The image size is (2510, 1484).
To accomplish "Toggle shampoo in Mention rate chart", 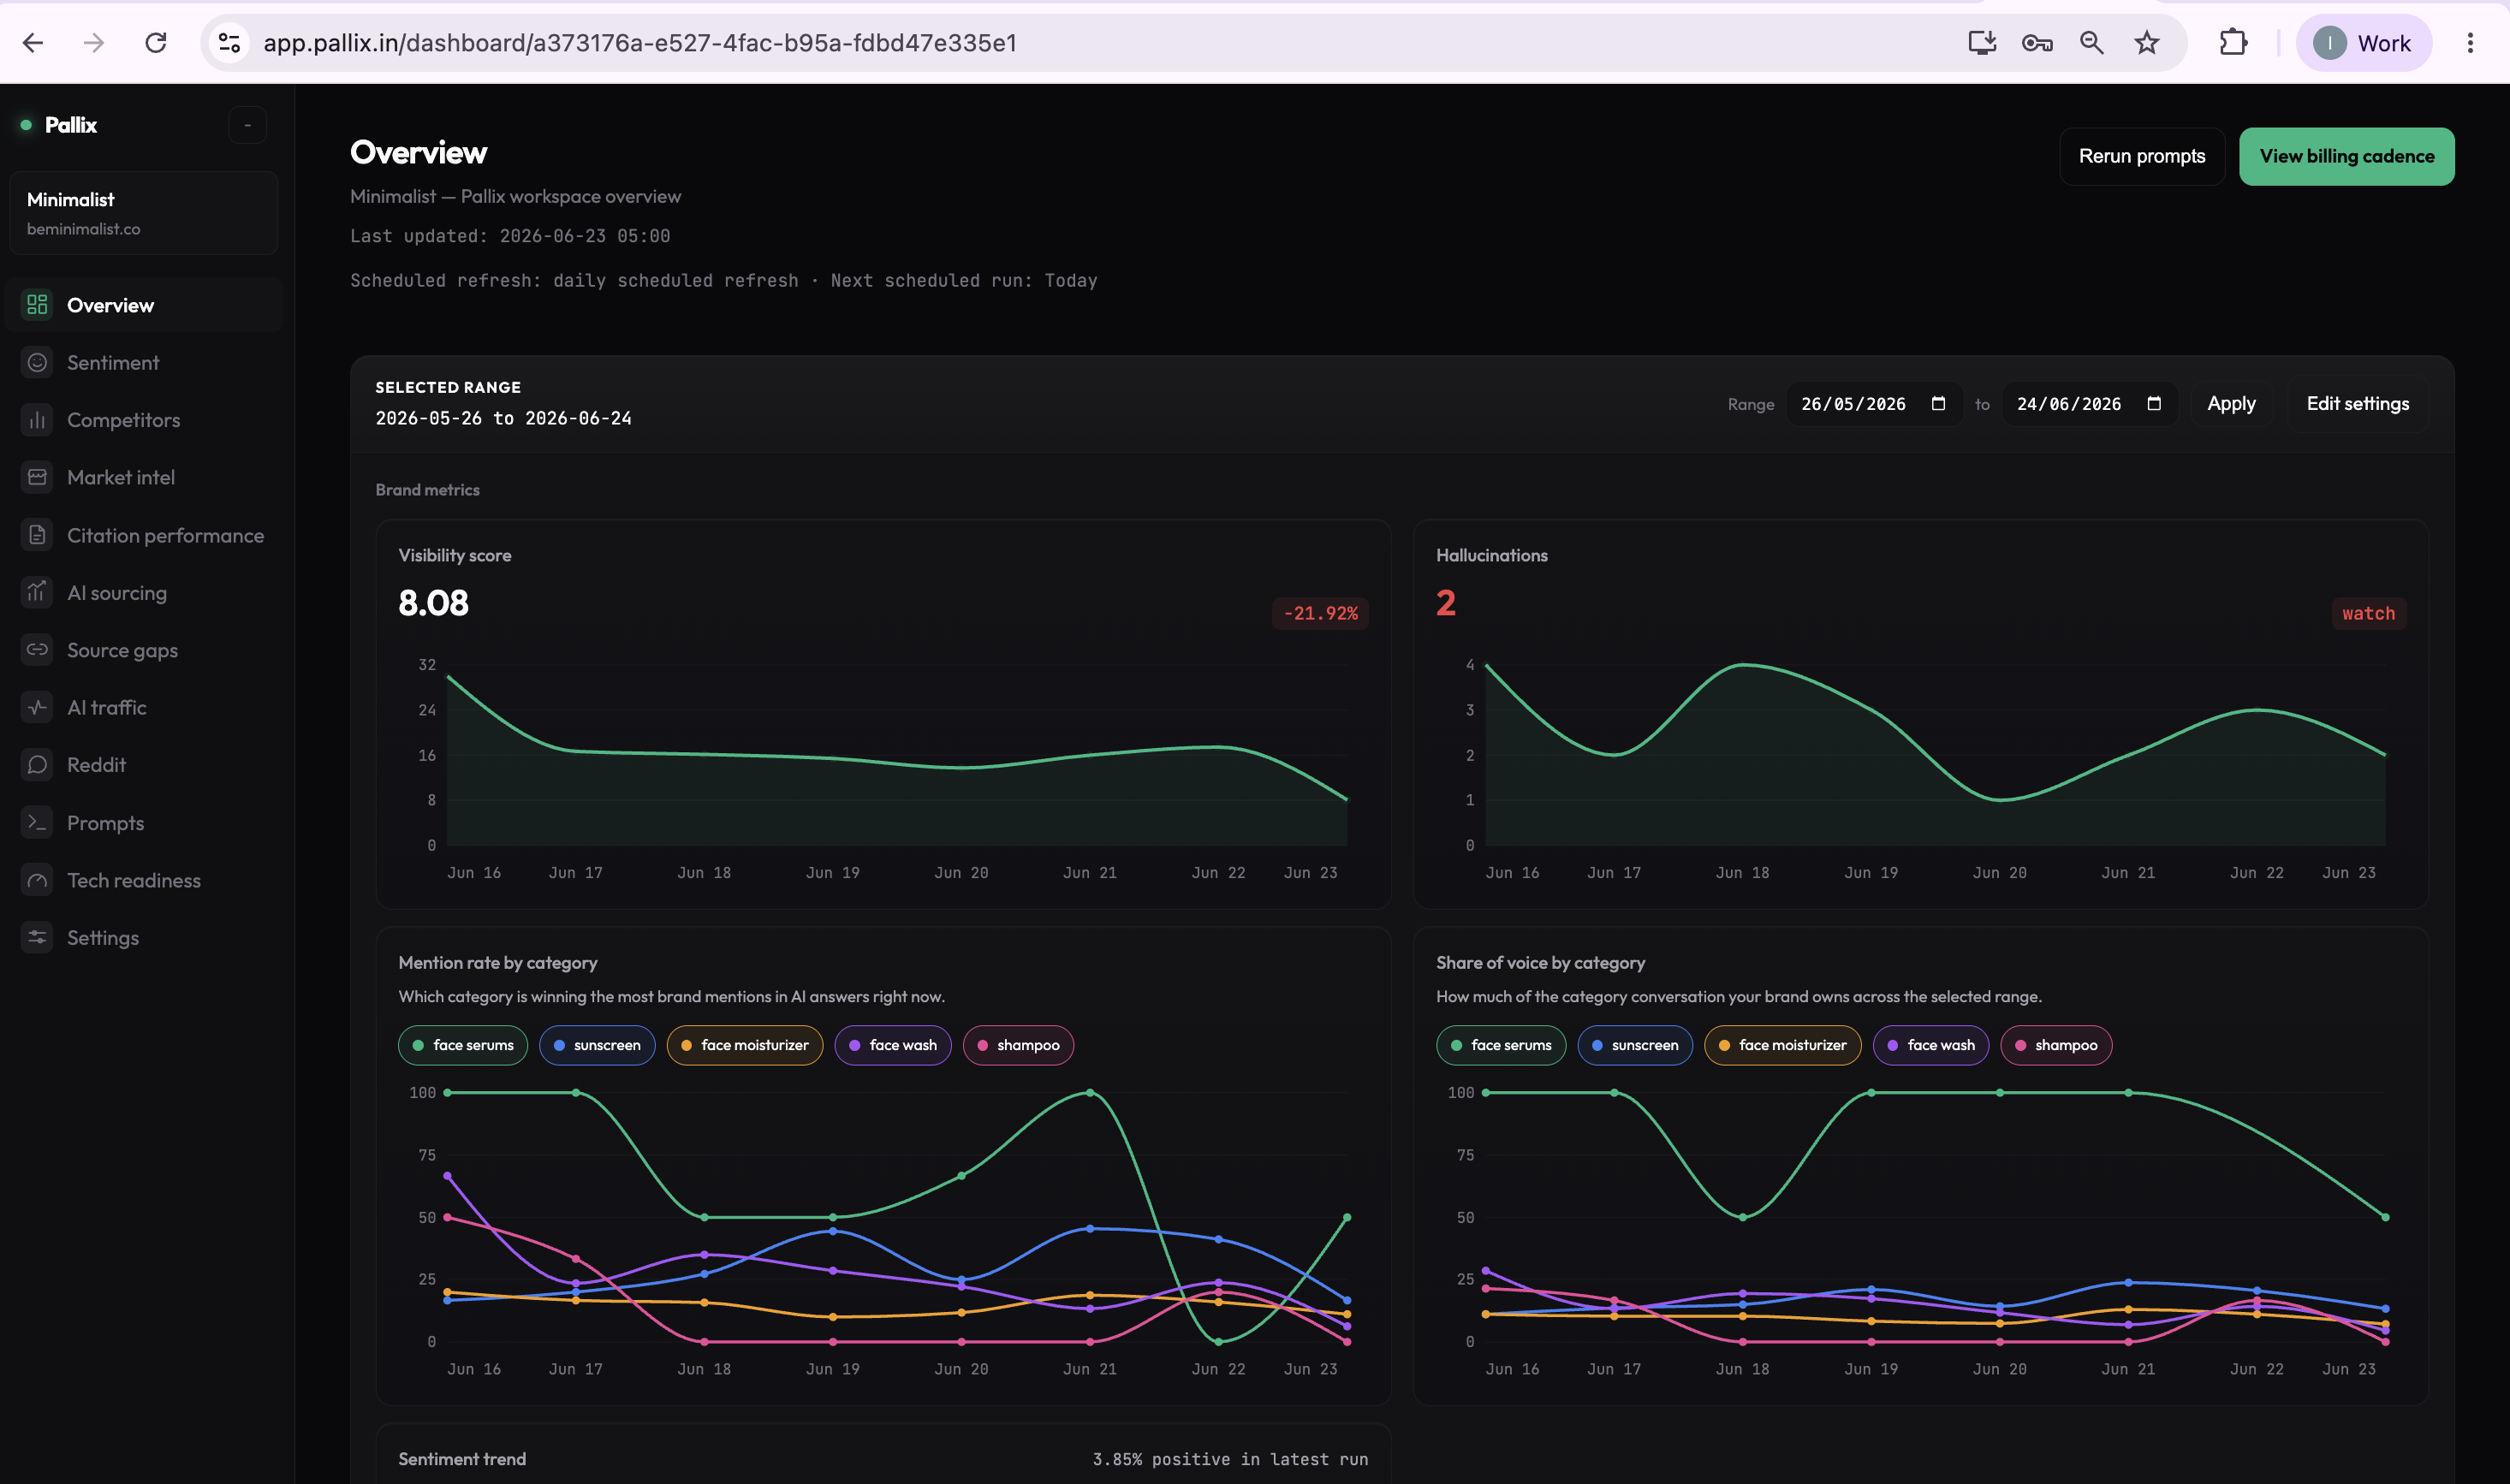I will pyautogui.click(x=1018, y=1045).
